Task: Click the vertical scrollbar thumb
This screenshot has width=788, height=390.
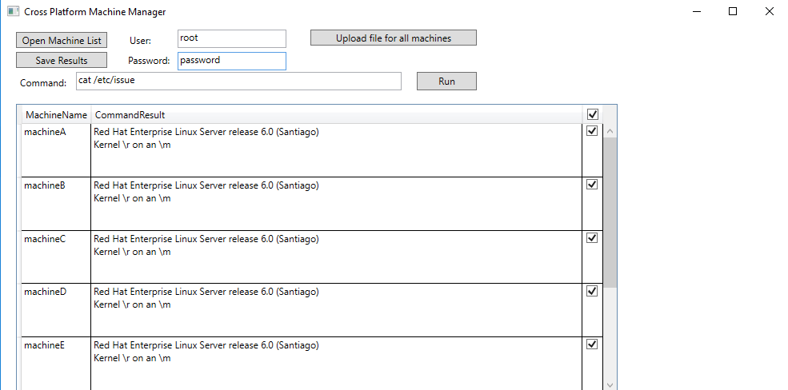Action: tap(610, 212)
